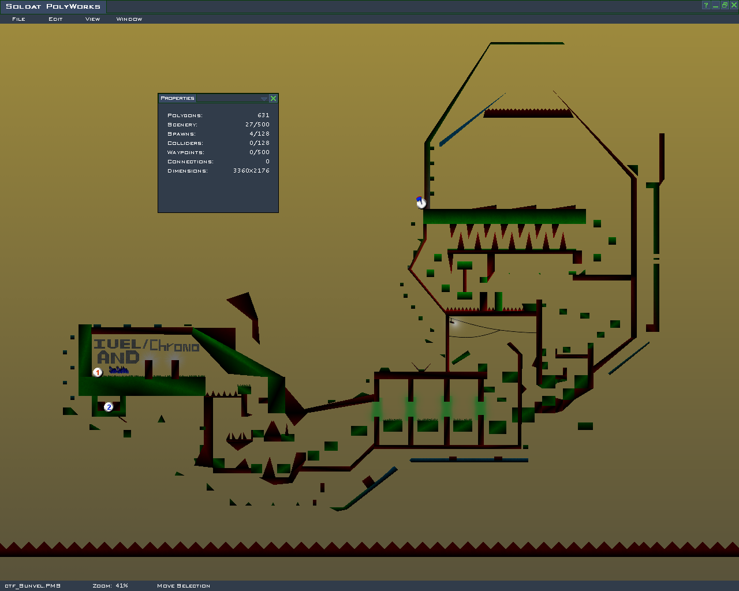Open the File menu
The height and width of the screenshot is (591, 739).
tap(18, 19)
